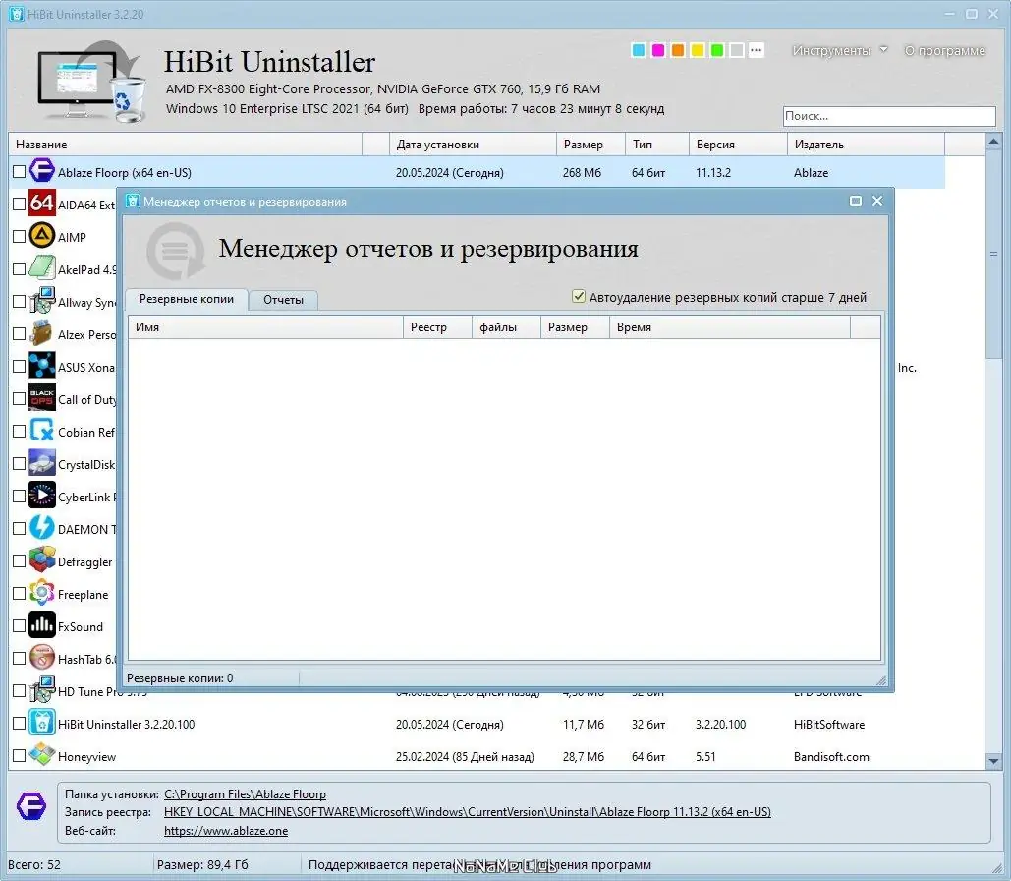This screenshot has height=881, width=1011.
Task: Sort backups by Время column
Action: coord(729,327)
